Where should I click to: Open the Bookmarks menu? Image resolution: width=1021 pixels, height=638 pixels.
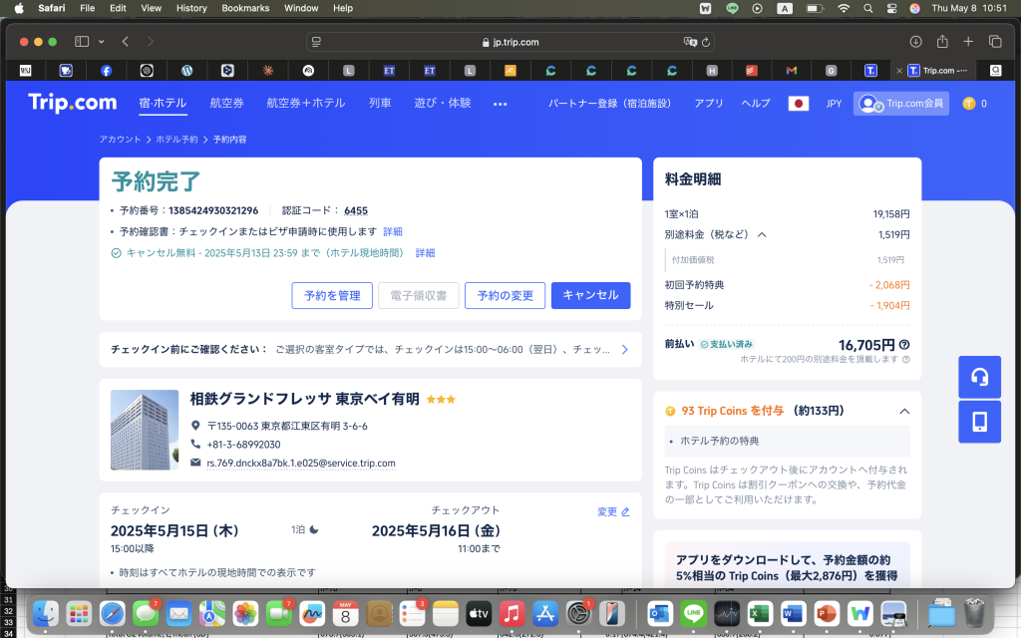pyautogui.click(x=245, y=8)
